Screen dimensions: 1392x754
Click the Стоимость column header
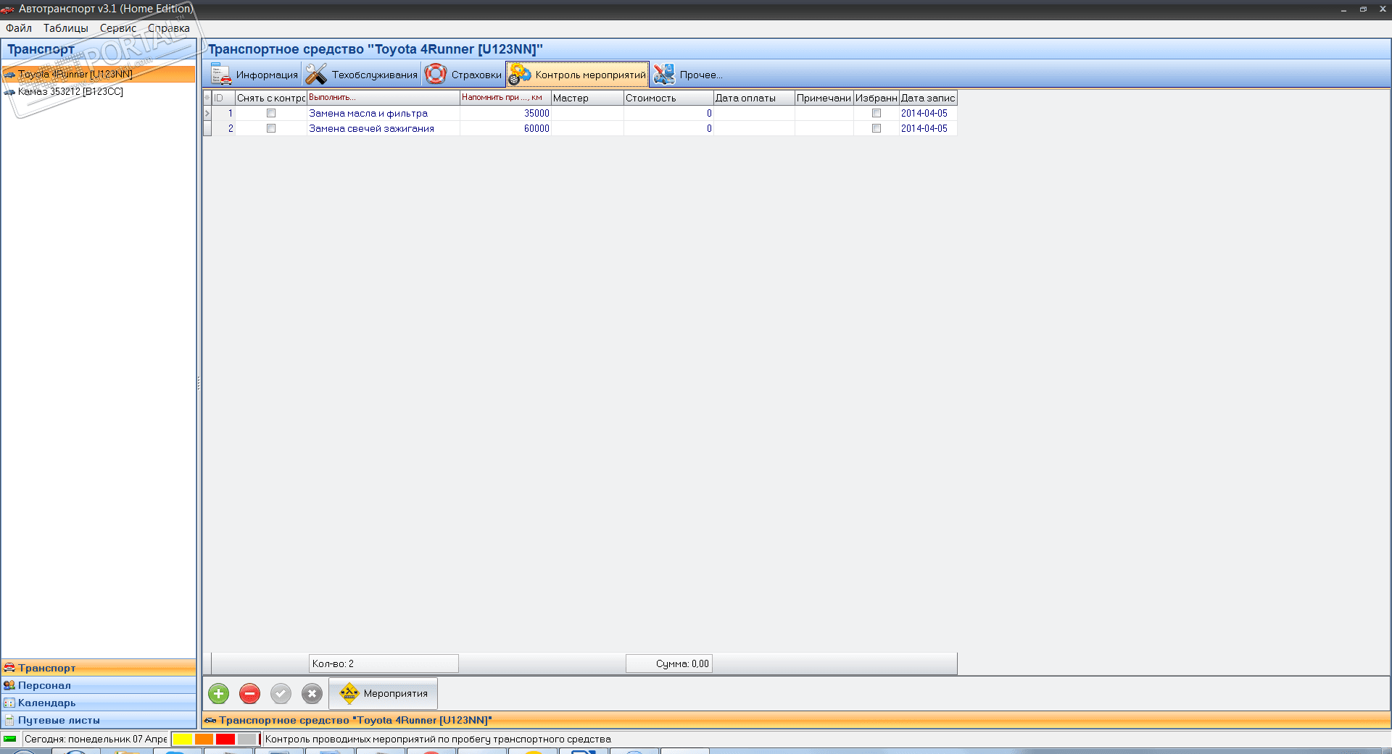point(668,98)
